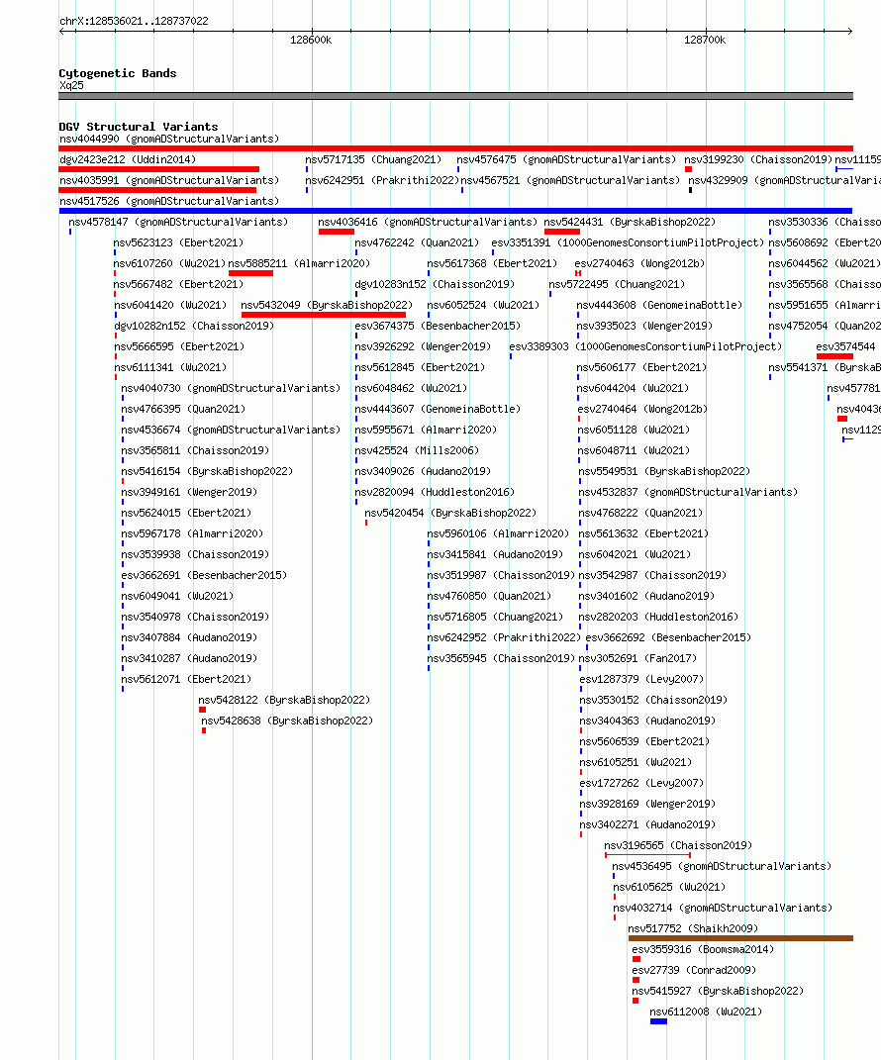Viewport: 881px width, 1060px height.
Task: Open nsv5415927 (ByrskaBishop2022) label
Action: (718, 991)
